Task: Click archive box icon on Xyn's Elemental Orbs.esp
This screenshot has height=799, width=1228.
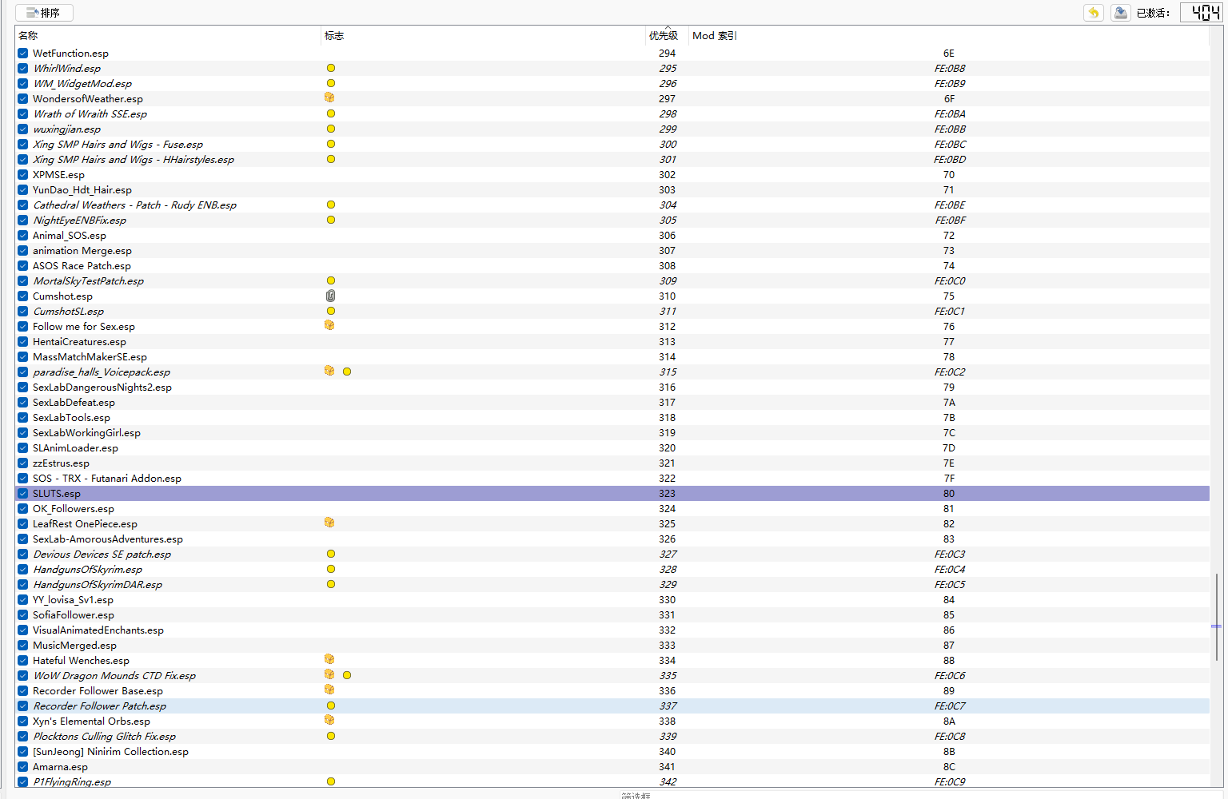Action: (x=329, y=720)
